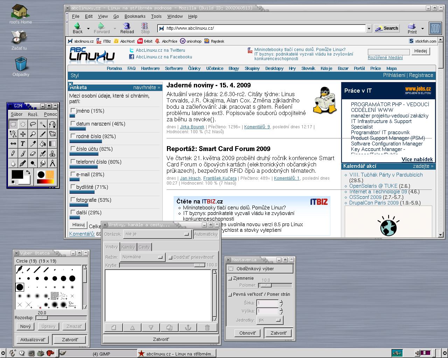Select the Clone stamp tool
The image size is (448, 358).
pos(52,153)
